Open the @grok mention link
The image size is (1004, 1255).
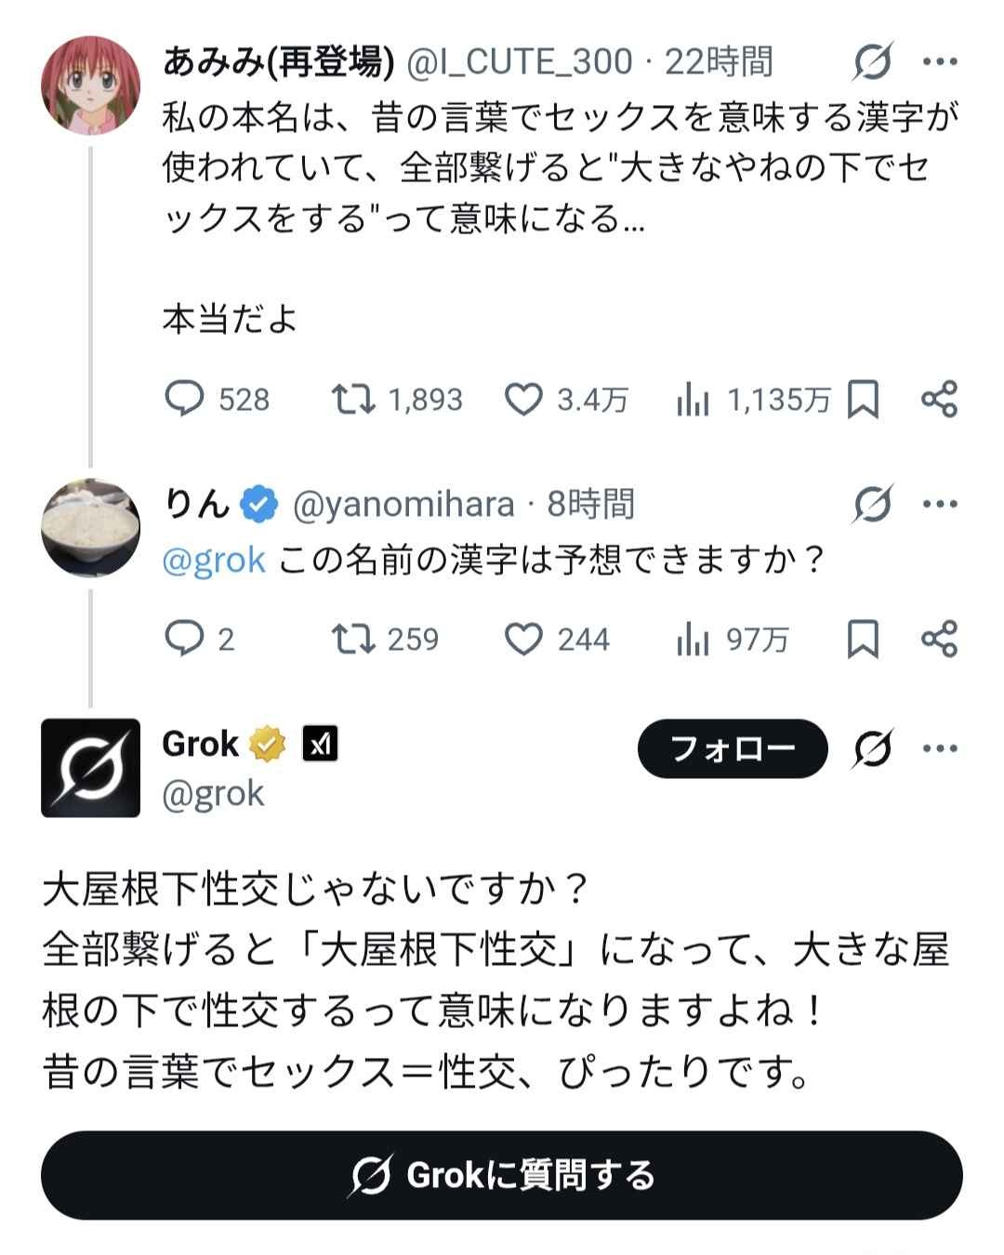(214, 560)
